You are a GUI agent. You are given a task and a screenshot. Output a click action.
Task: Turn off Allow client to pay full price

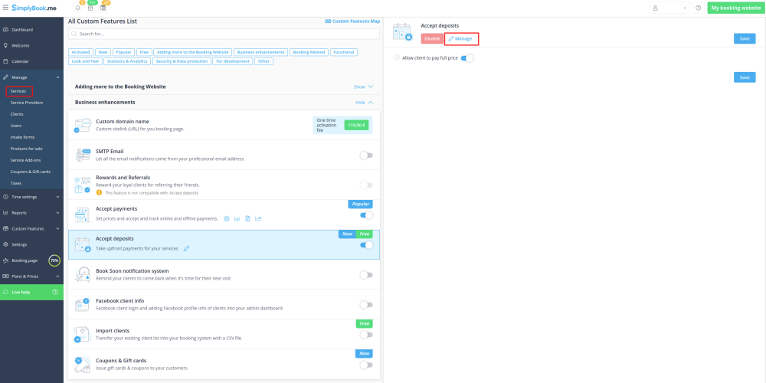point(467,57)
